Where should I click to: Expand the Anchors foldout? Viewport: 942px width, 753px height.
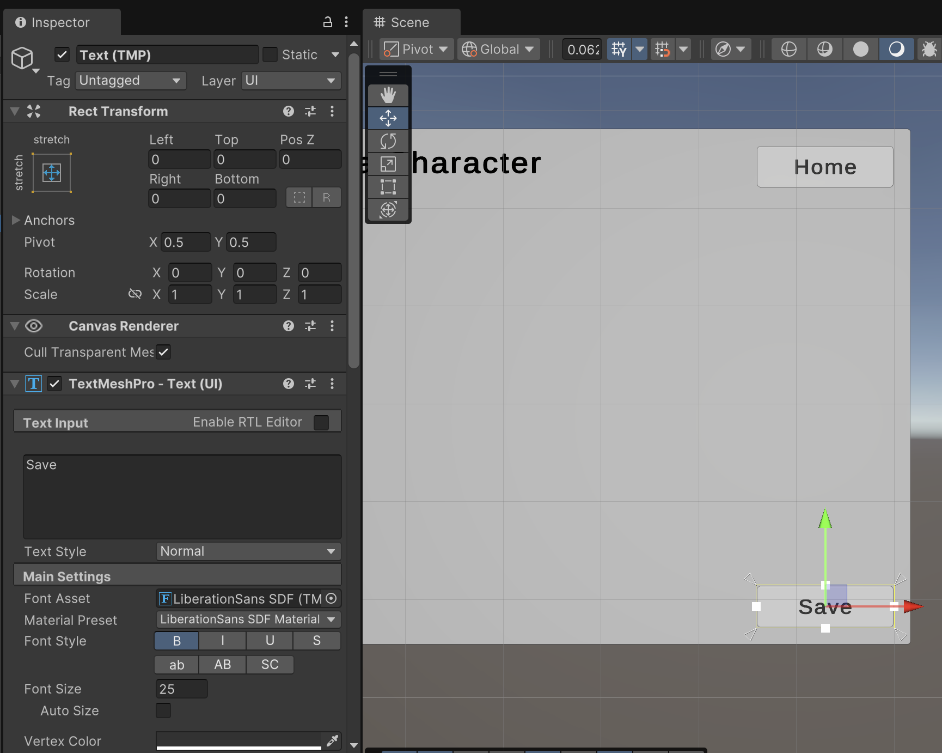(x=16, y=220)
